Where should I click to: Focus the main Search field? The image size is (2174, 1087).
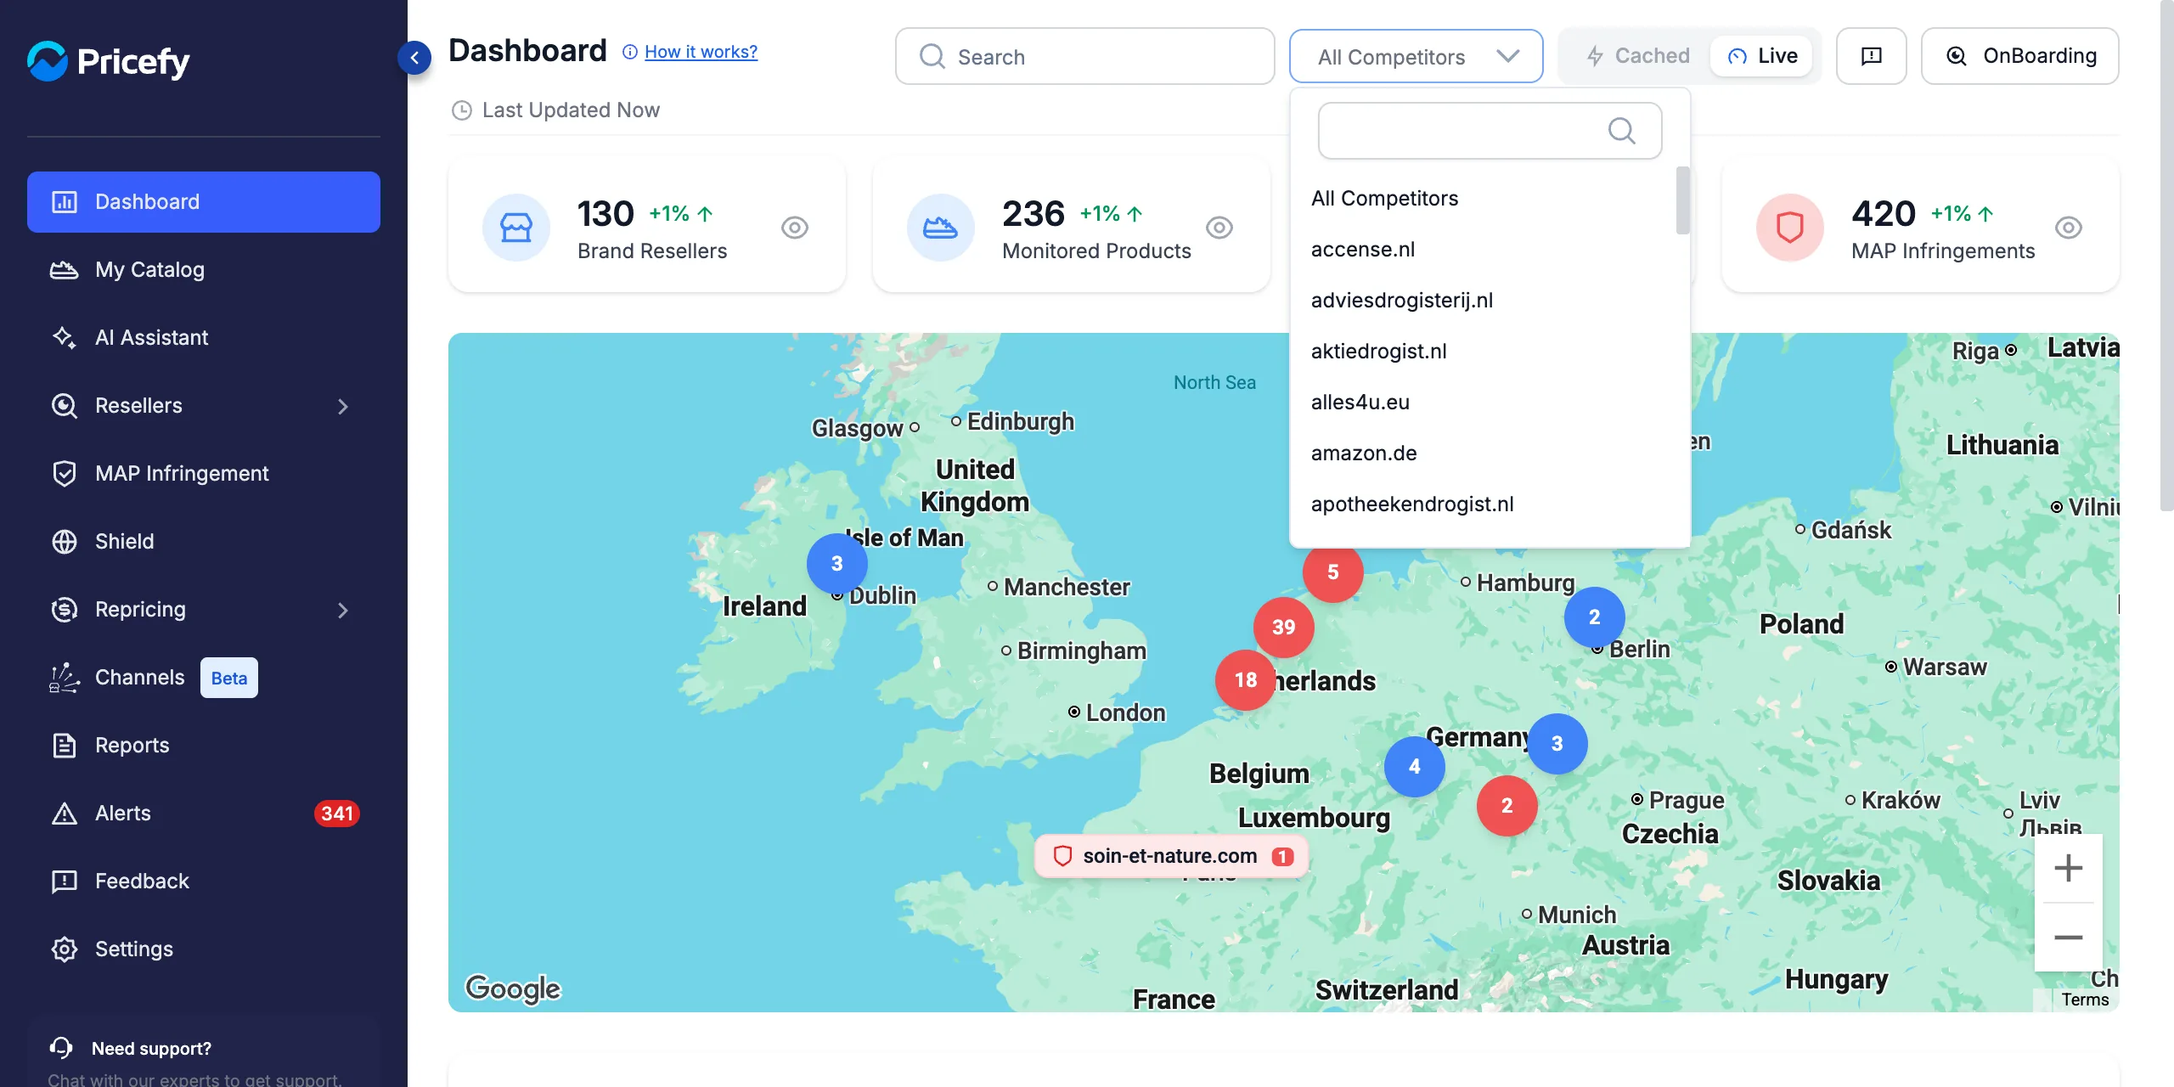[1084, 56]
